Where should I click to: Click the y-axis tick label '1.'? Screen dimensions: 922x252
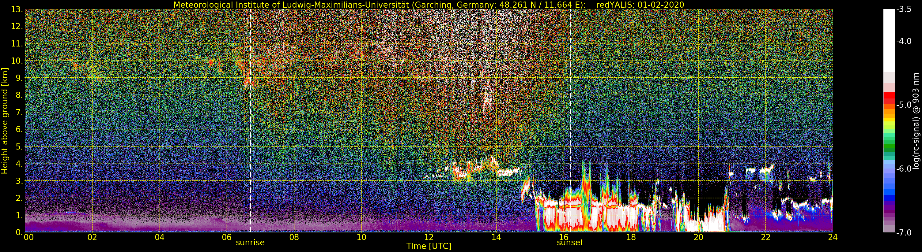pos(19,215)
